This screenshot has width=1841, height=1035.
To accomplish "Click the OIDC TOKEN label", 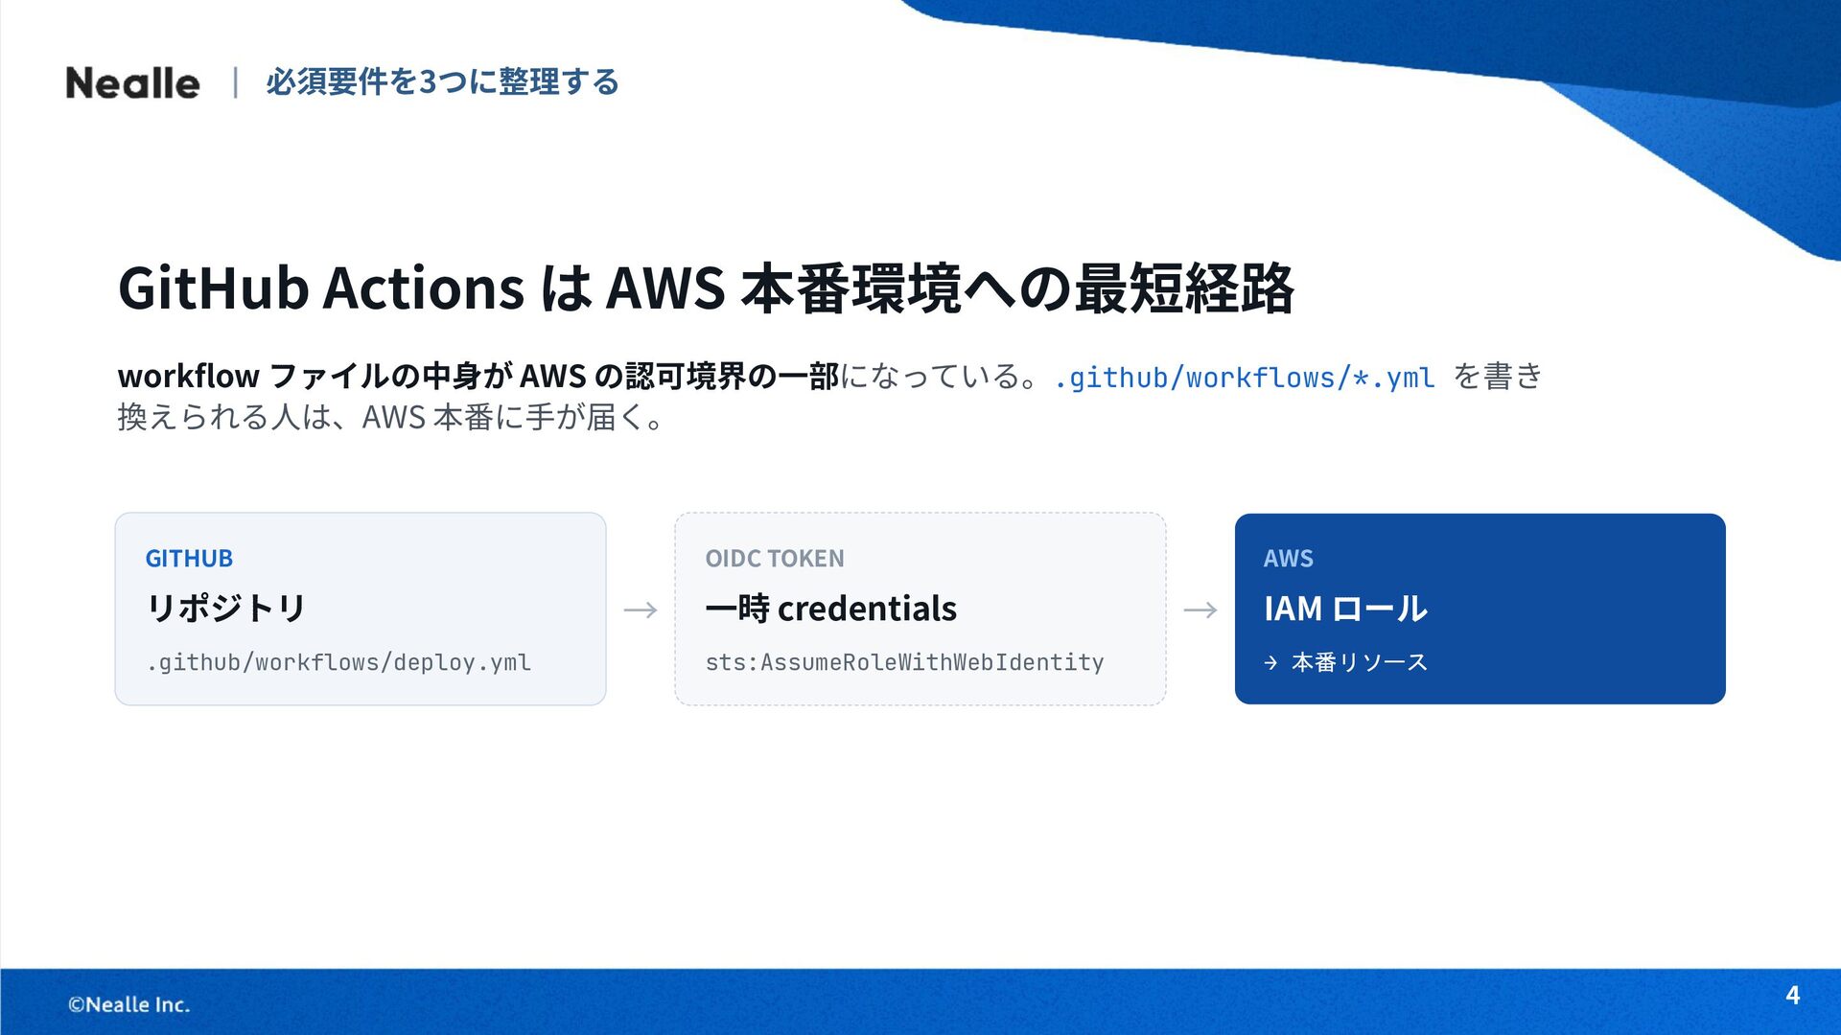I will coord(775,558).
